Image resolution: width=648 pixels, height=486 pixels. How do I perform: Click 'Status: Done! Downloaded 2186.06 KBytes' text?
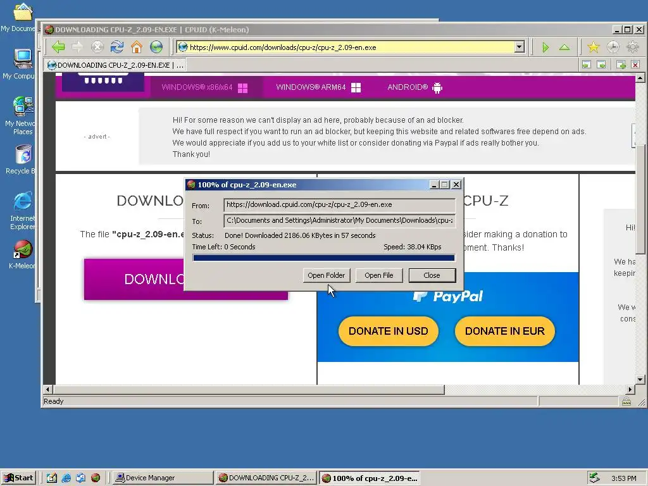point(284,235)
